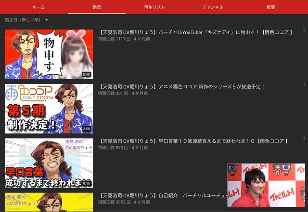Open the yellow 自己紹介 video thumbnail
The width and height of the screenshot is (308, 212).
coord(49,202)
